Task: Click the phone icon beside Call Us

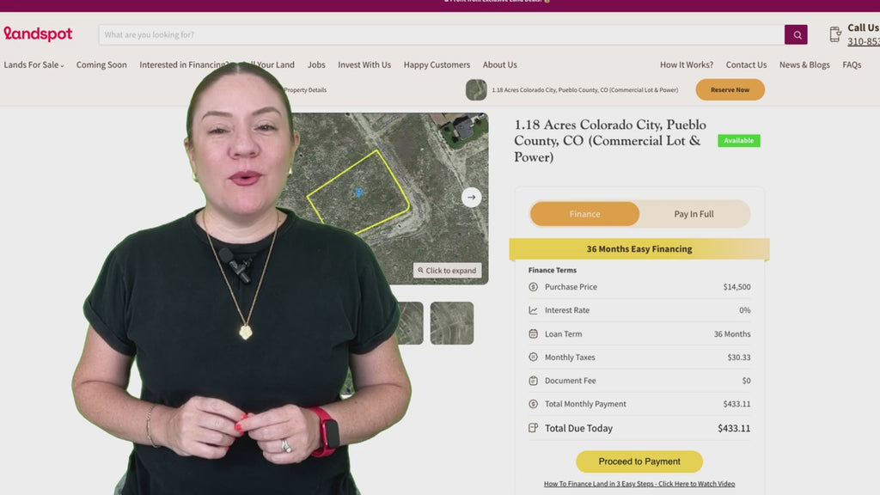Action: (834, 34)
